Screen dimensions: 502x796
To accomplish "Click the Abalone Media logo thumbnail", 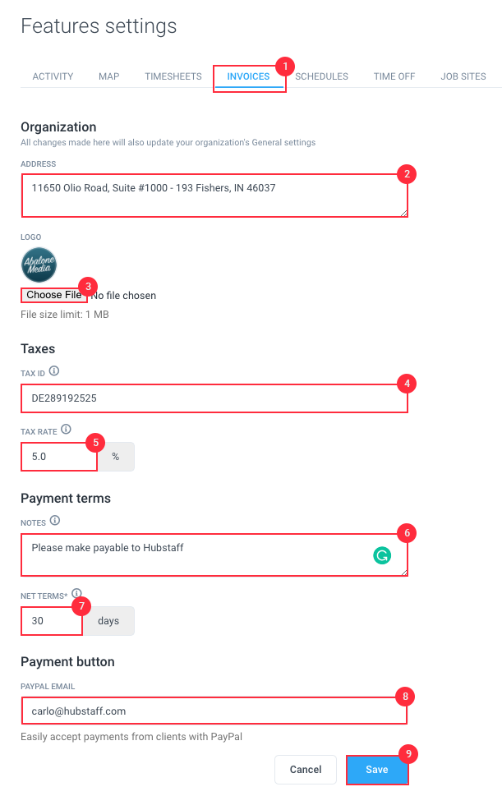I will coord(39,265).
